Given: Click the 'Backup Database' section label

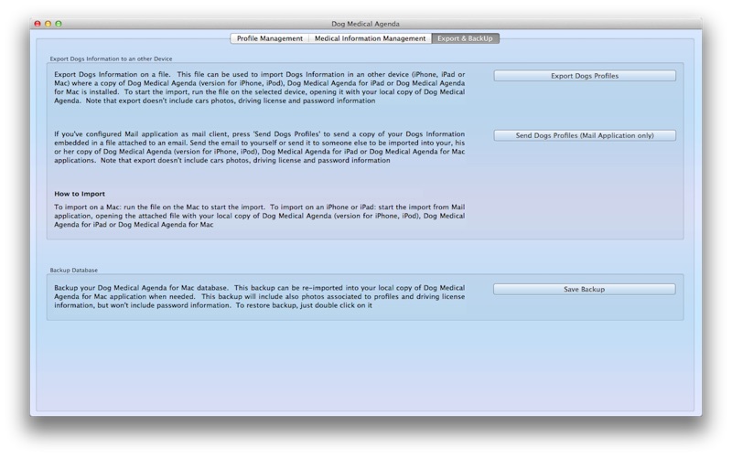Looking at the screenshot, I should 74,271.
